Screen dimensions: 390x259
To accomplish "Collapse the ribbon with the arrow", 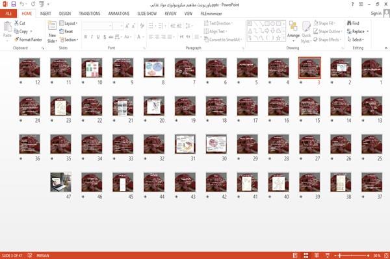I will click(386, 48).
